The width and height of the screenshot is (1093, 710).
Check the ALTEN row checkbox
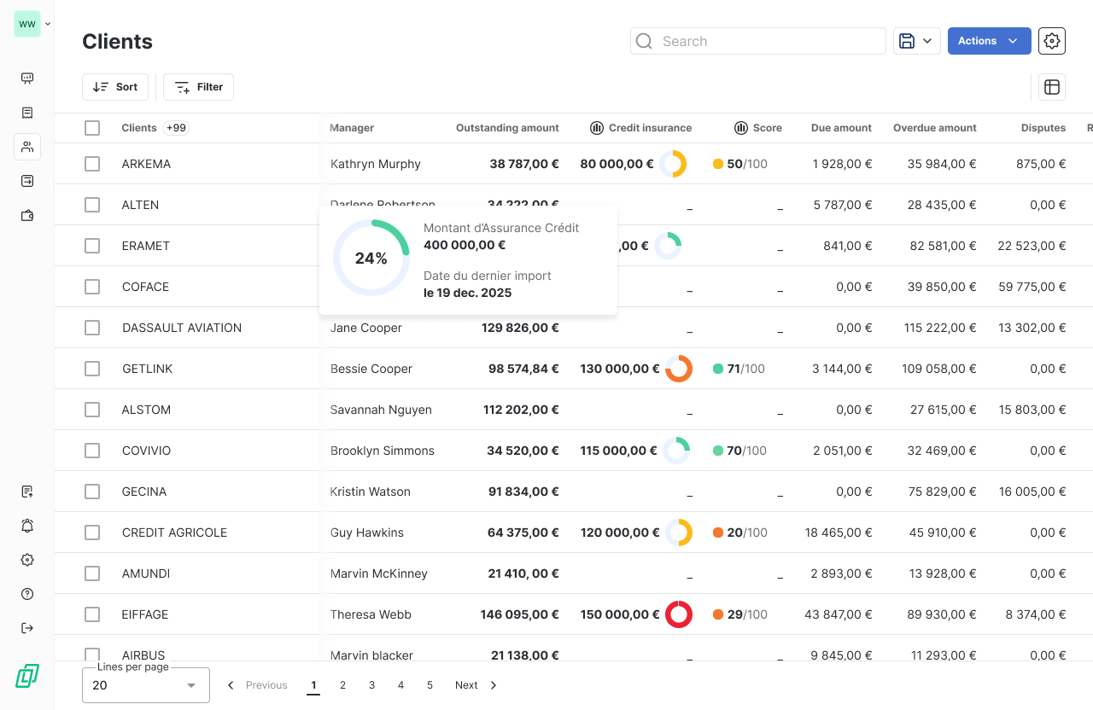(92, 205)
